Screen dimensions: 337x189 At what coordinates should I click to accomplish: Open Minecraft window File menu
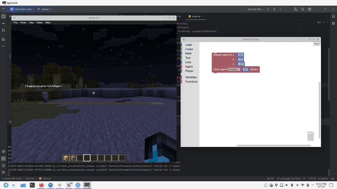(x=15, y=22)
